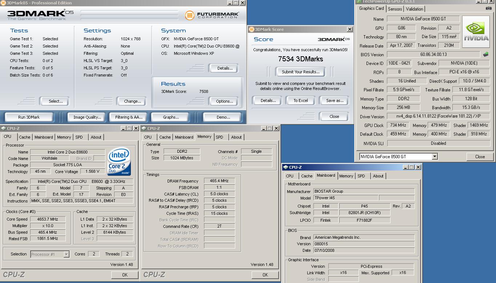Click Run 3DMark button
Viewport: 496px width, 283px height.
29,117
